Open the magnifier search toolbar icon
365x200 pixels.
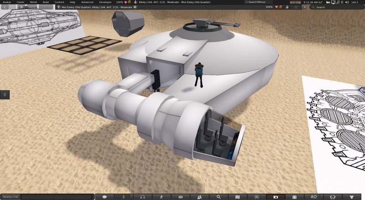[x=219, y=197]
